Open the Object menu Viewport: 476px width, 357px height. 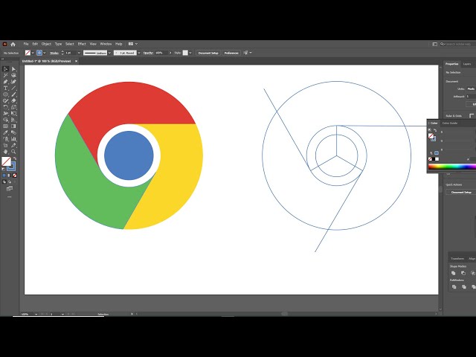pos(46,44)
